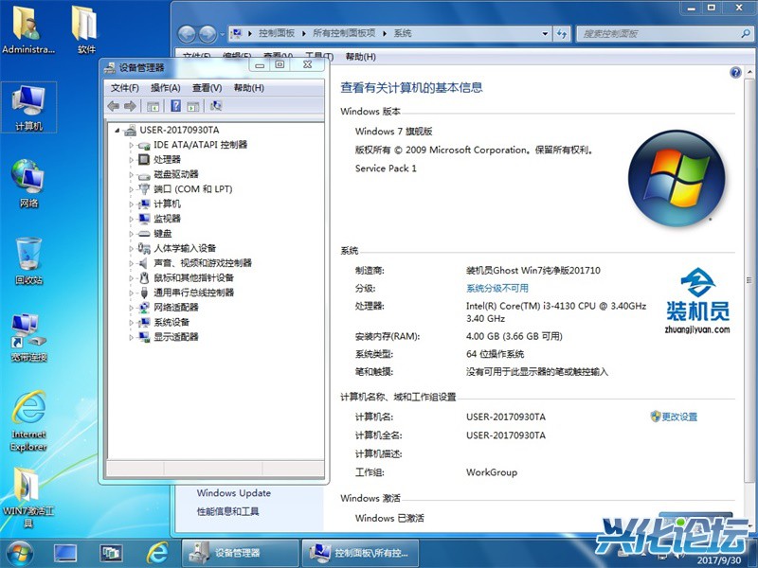
Task: Select the 处理器 processor icon in tree
Action: (x=144, y=159)
